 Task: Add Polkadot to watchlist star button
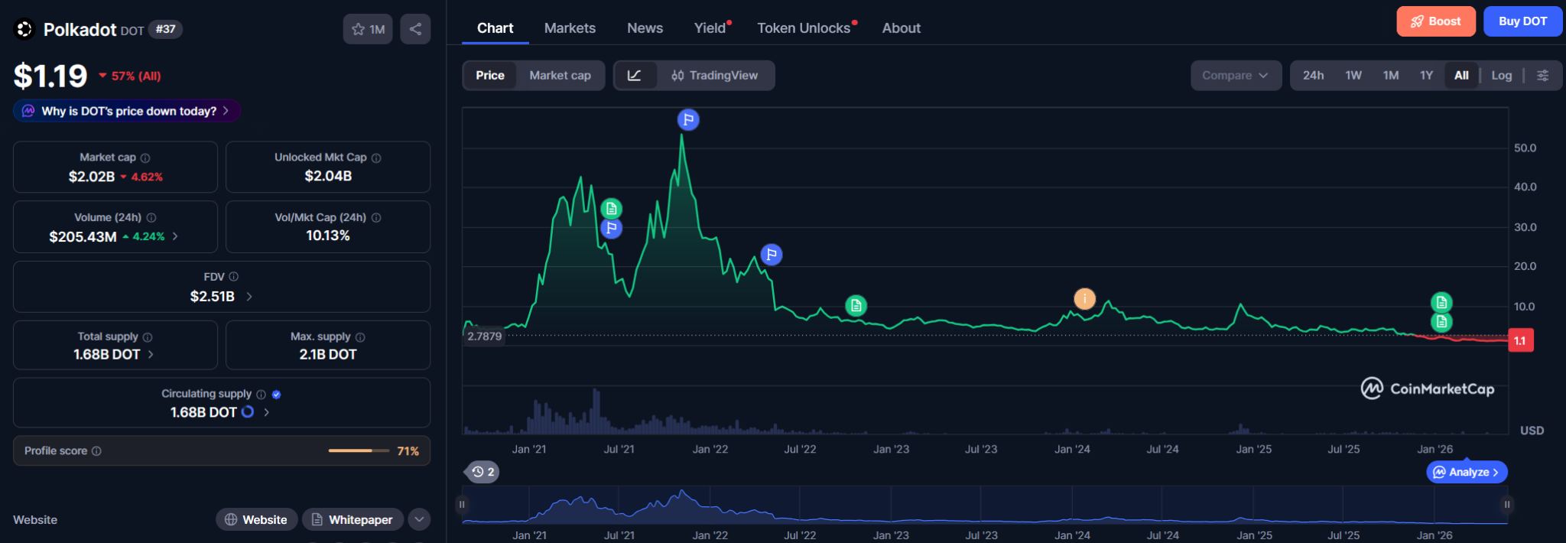click(368, 29)
